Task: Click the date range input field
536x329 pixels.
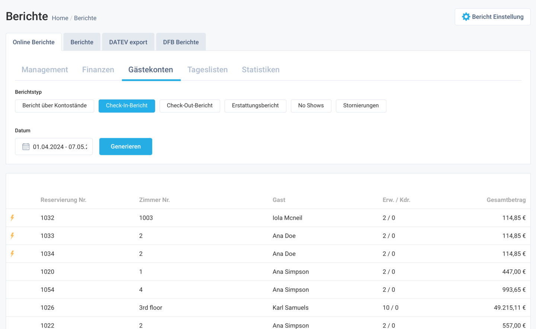Action: click(54, 147)
